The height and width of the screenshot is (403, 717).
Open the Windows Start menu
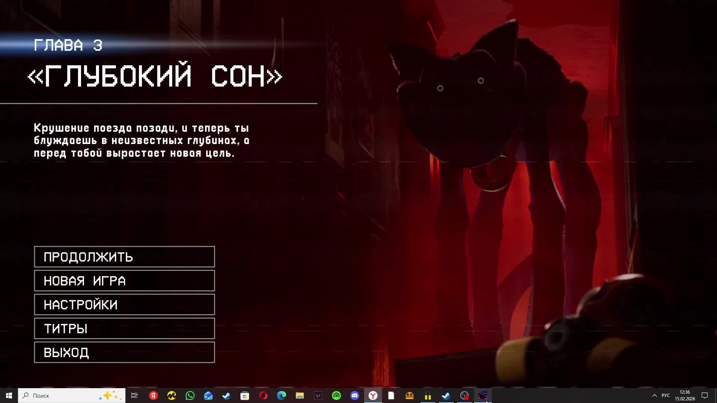(9, 396)
